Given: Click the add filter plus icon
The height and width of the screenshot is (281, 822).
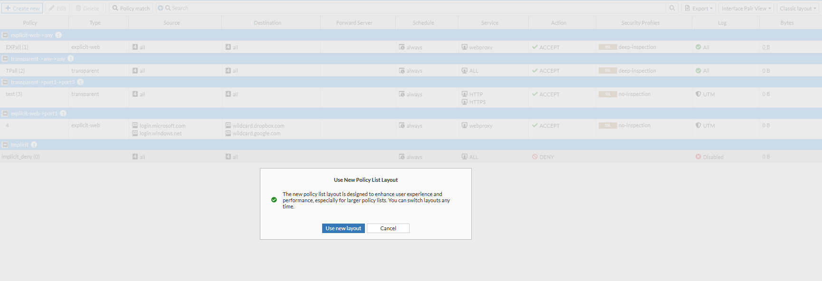Looking at the screenshot, I should pyautogui.click(x=160, y=8).
